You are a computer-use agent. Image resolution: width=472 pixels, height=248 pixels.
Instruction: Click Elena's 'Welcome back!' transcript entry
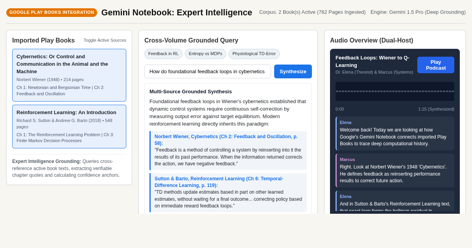395,133
